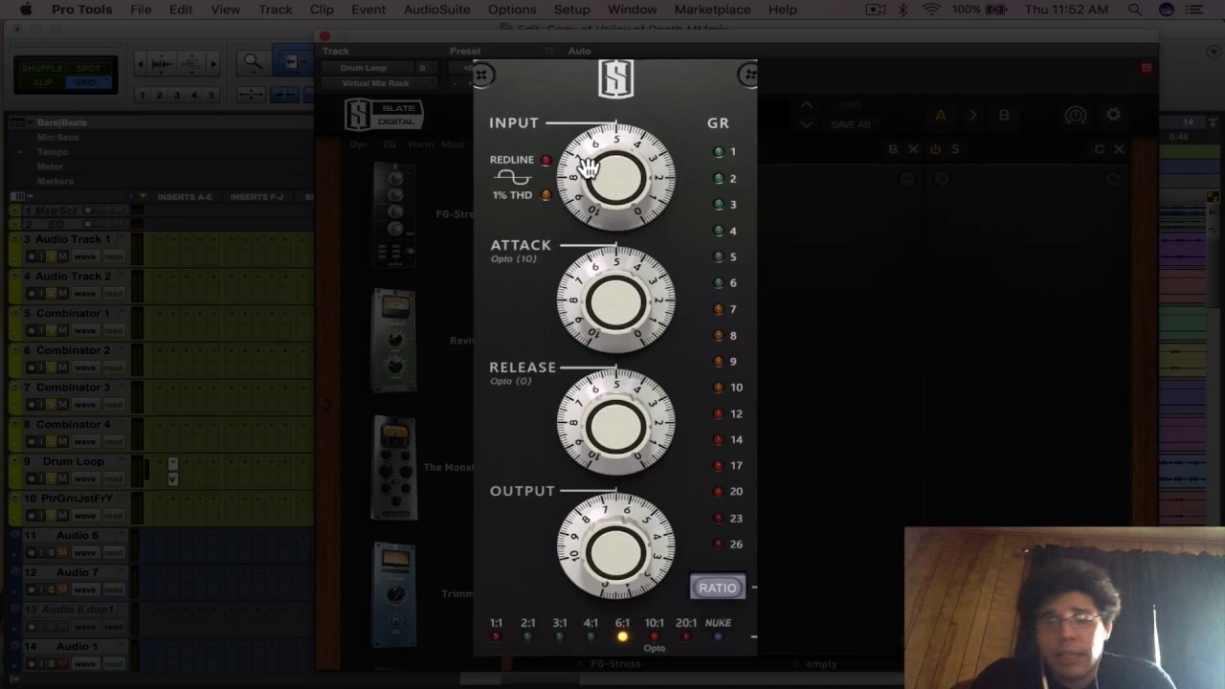Unmute the Audio 7 track
Screen dimensions: 1225x689
tap(63, 590)
